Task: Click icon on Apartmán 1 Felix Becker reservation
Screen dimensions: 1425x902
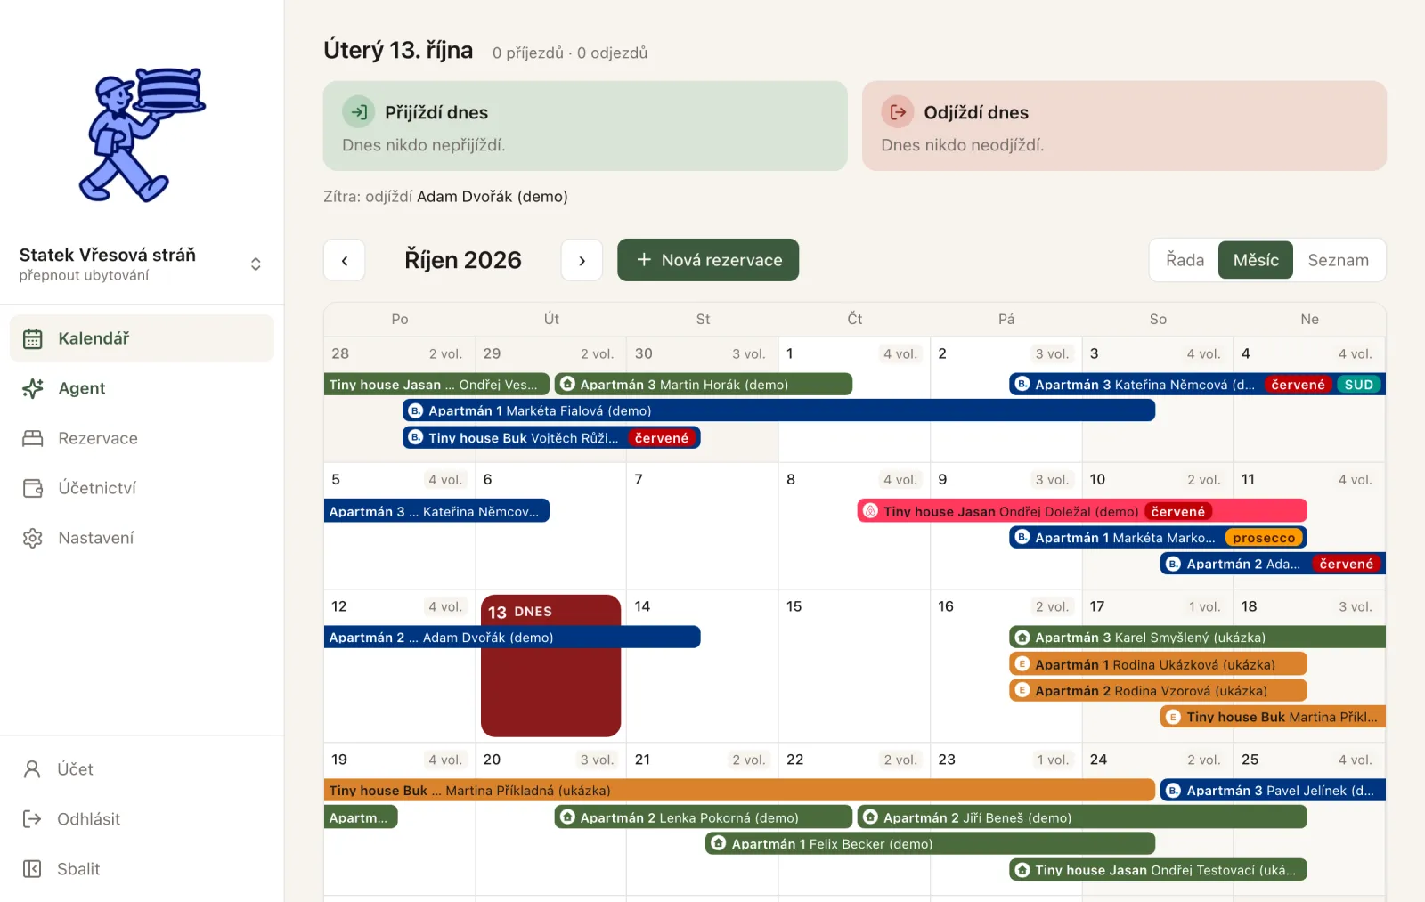Action: tap(719, 843)
